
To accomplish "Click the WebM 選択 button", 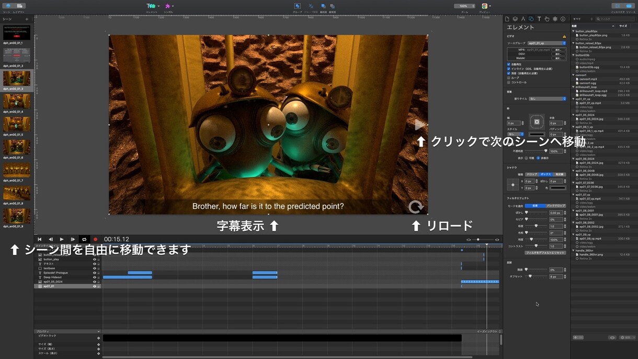I will (559, 59).
